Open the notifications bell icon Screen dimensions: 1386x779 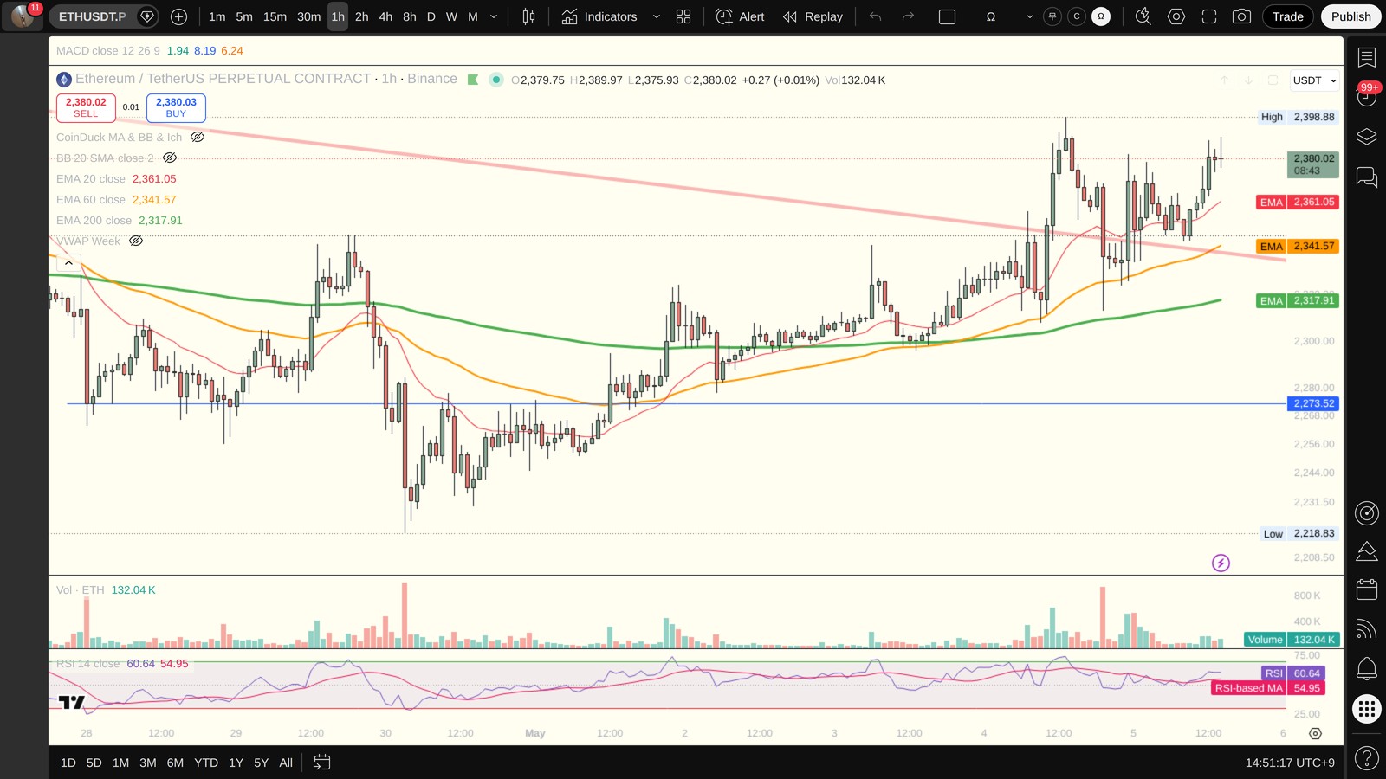(x=1366, y=668)
